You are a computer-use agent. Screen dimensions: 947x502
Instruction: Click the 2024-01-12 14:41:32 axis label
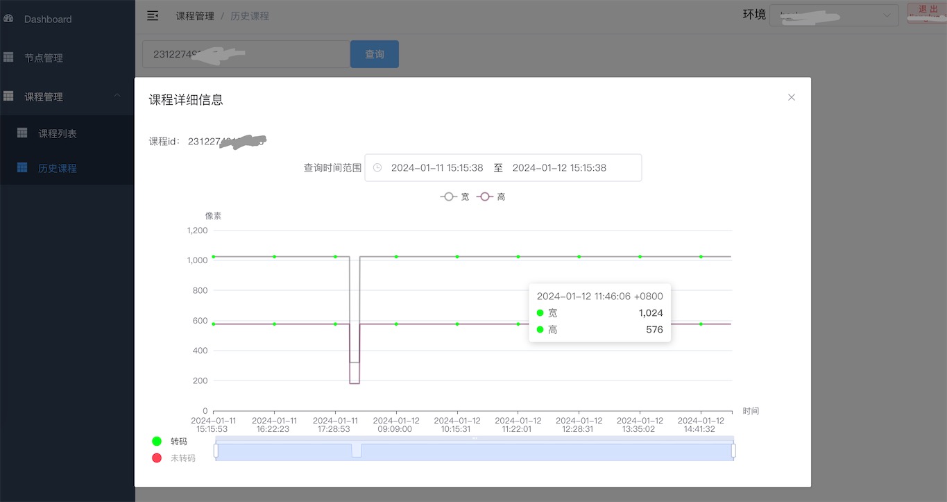701,425
